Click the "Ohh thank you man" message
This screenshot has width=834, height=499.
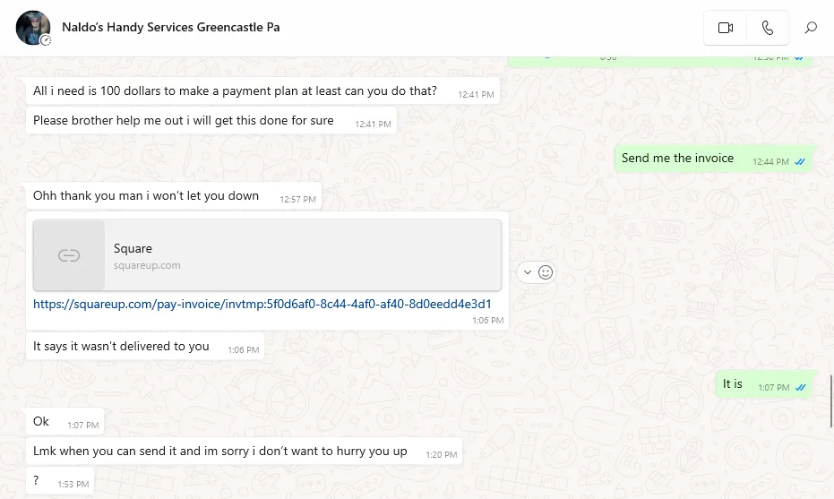coord(146,196)
